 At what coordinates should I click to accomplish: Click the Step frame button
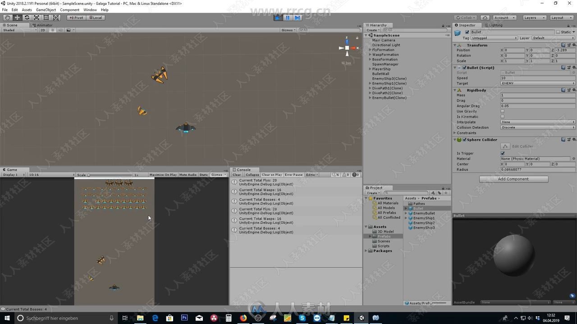pyautogui.click(x=297, y=18)
